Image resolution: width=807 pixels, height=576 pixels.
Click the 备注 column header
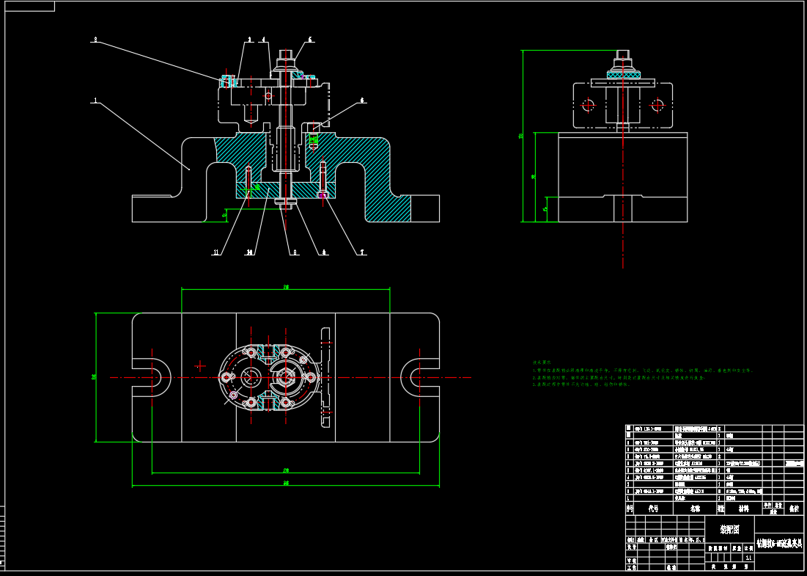pyautogui.click(x=793, y=508)
